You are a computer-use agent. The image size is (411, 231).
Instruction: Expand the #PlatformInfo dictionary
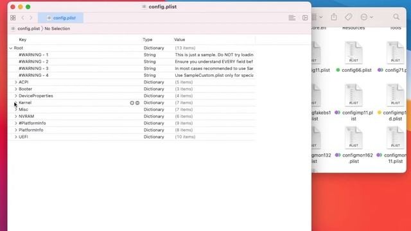pos(16,123)
